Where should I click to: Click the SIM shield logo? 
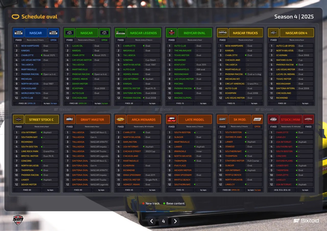[x=18, y=220]
